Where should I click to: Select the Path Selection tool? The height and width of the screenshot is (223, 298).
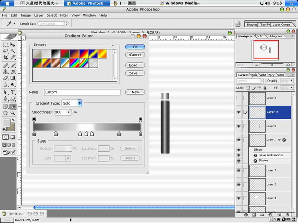[5, 92]
